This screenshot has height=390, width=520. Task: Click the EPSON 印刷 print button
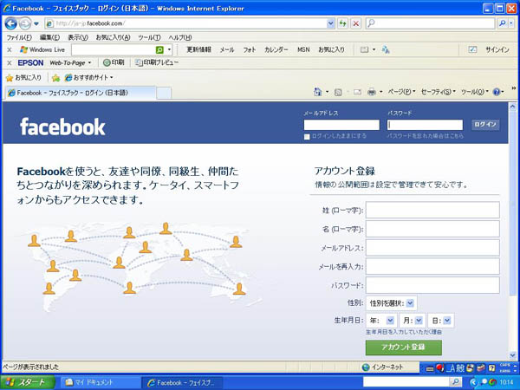coord(114,62)
